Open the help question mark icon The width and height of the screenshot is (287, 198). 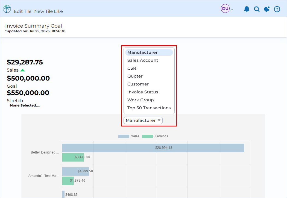pyautogui.click(x=277, y=9)
